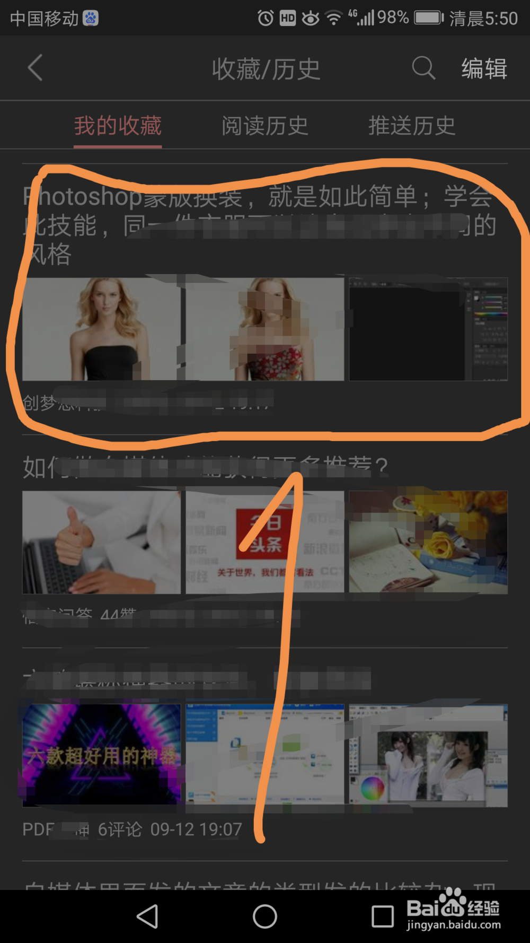Open the two girls photo-editing thumbnail
This screenshot has height=943, width=530.
pyautogui.click(x=428, y=755)
